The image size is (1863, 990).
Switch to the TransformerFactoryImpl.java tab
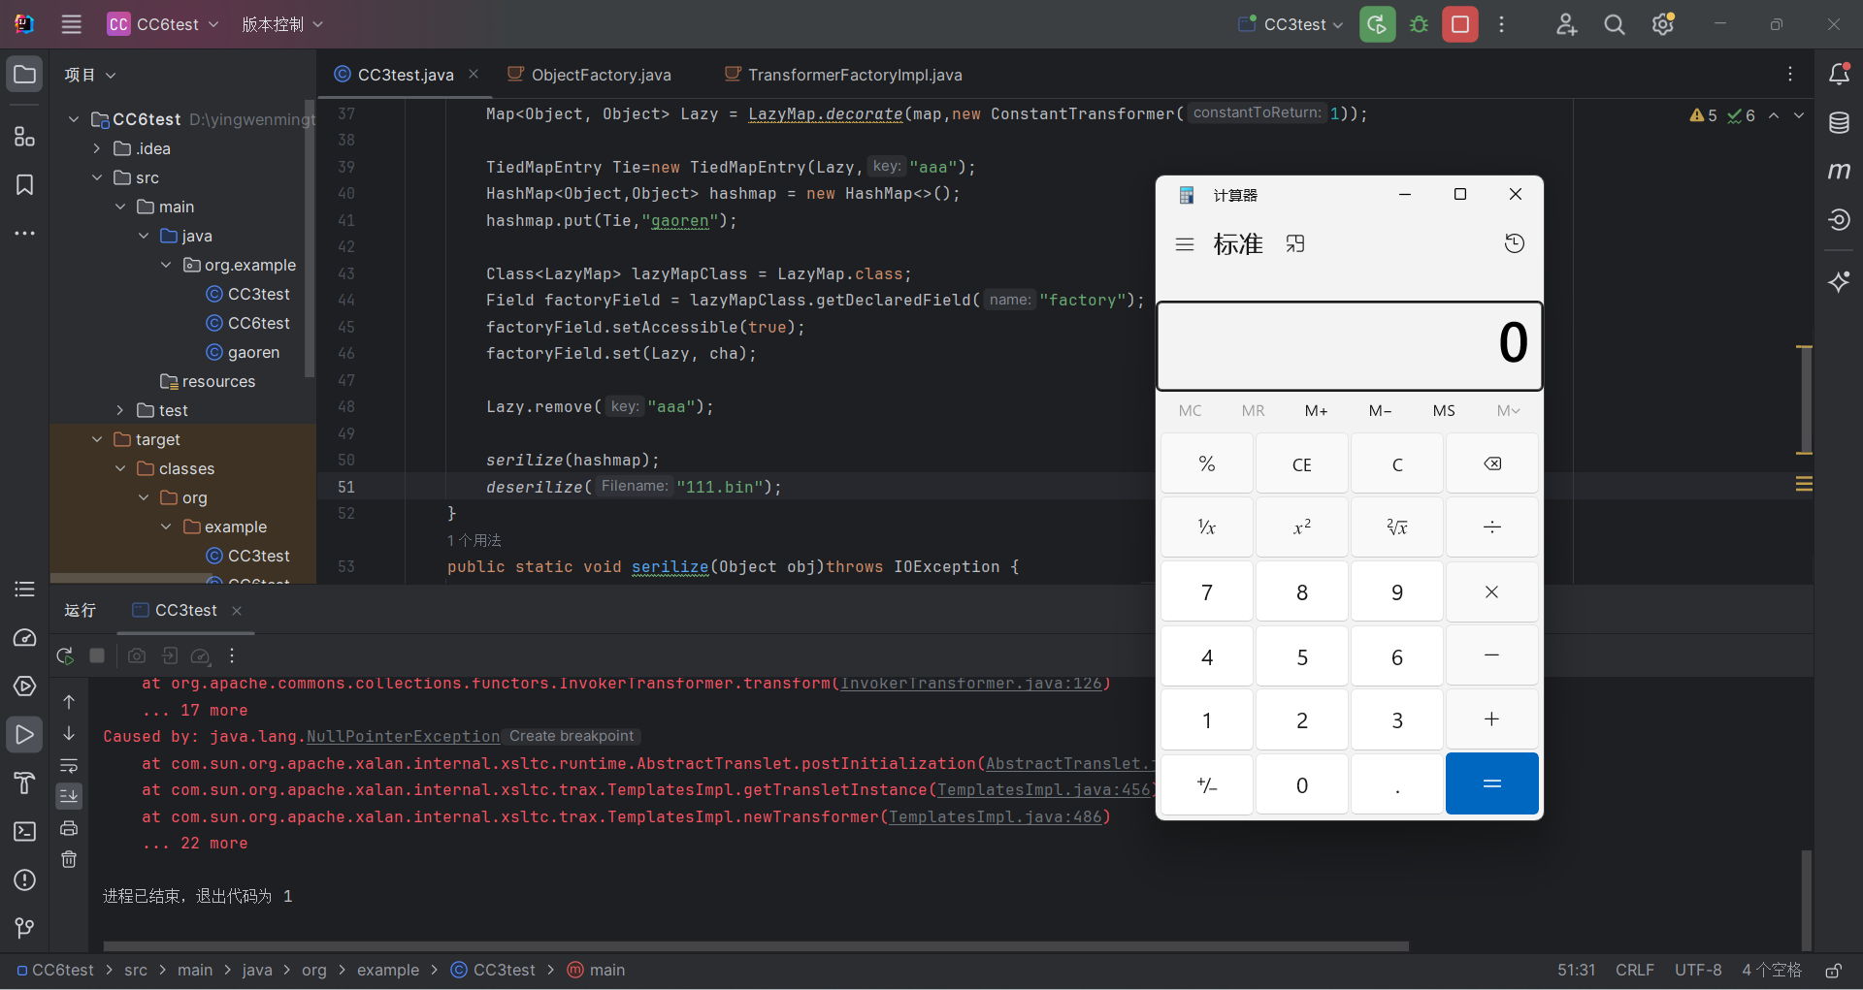(843, 75)
